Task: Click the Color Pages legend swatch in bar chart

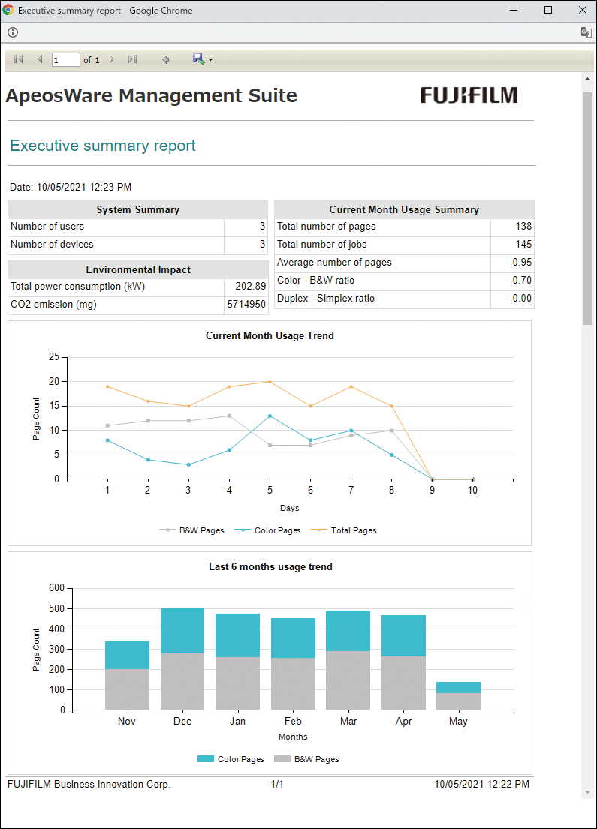Action: pyautogui.click(x=206, y=759)
